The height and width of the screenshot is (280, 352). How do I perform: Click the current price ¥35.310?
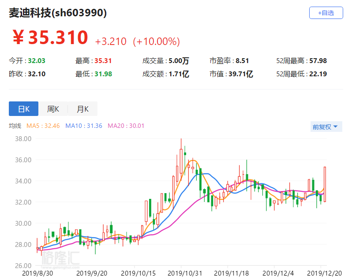pyautogui.click(x=50, y=37)
